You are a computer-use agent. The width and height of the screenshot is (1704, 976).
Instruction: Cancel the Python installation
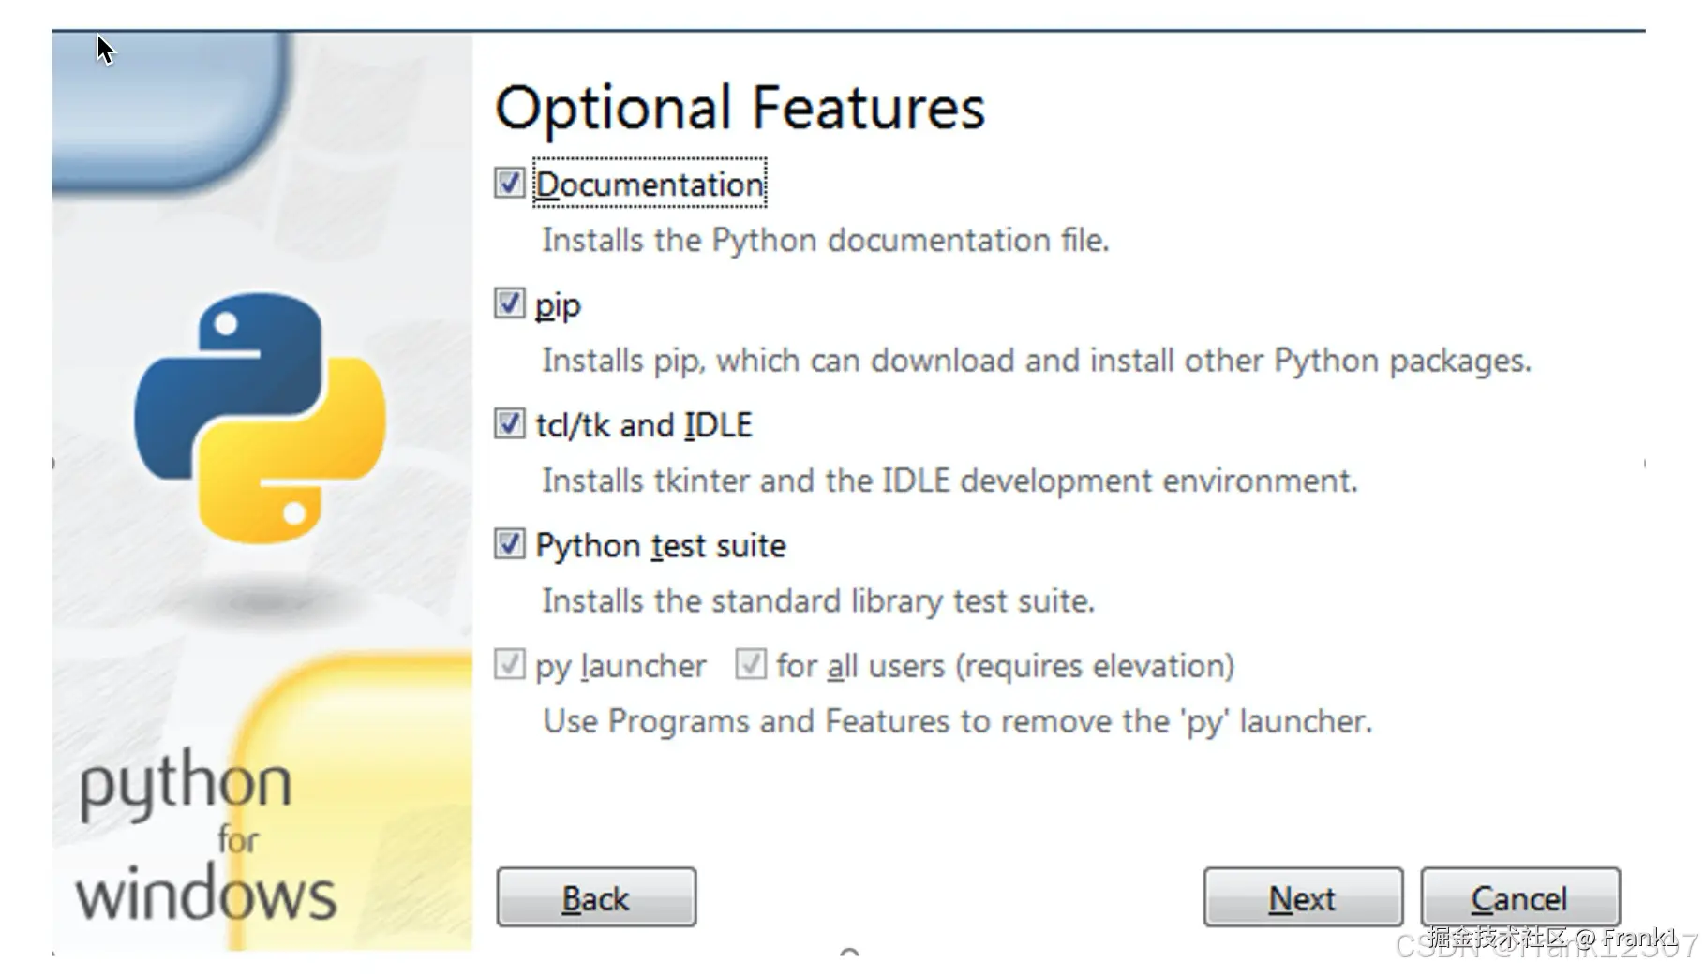point(1519,897)
